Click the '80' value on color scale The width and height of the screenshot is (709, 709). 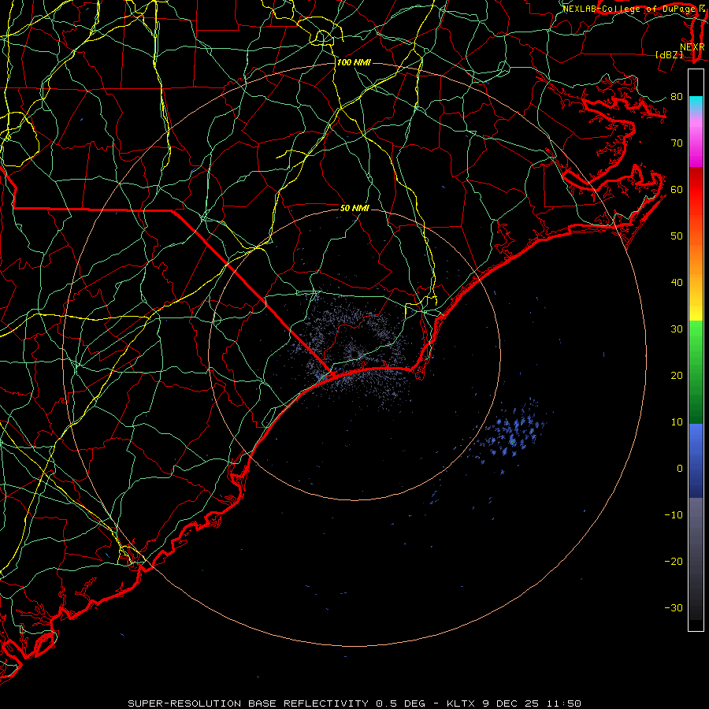pos(677,96)
